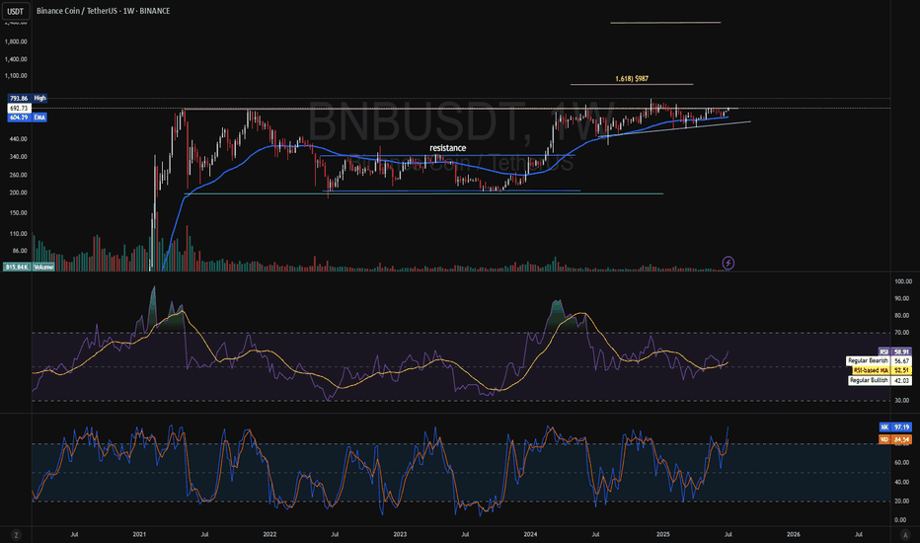920x543 pixels.
Task: Click the 110.00 price axis label
Action: click(18, 234)
